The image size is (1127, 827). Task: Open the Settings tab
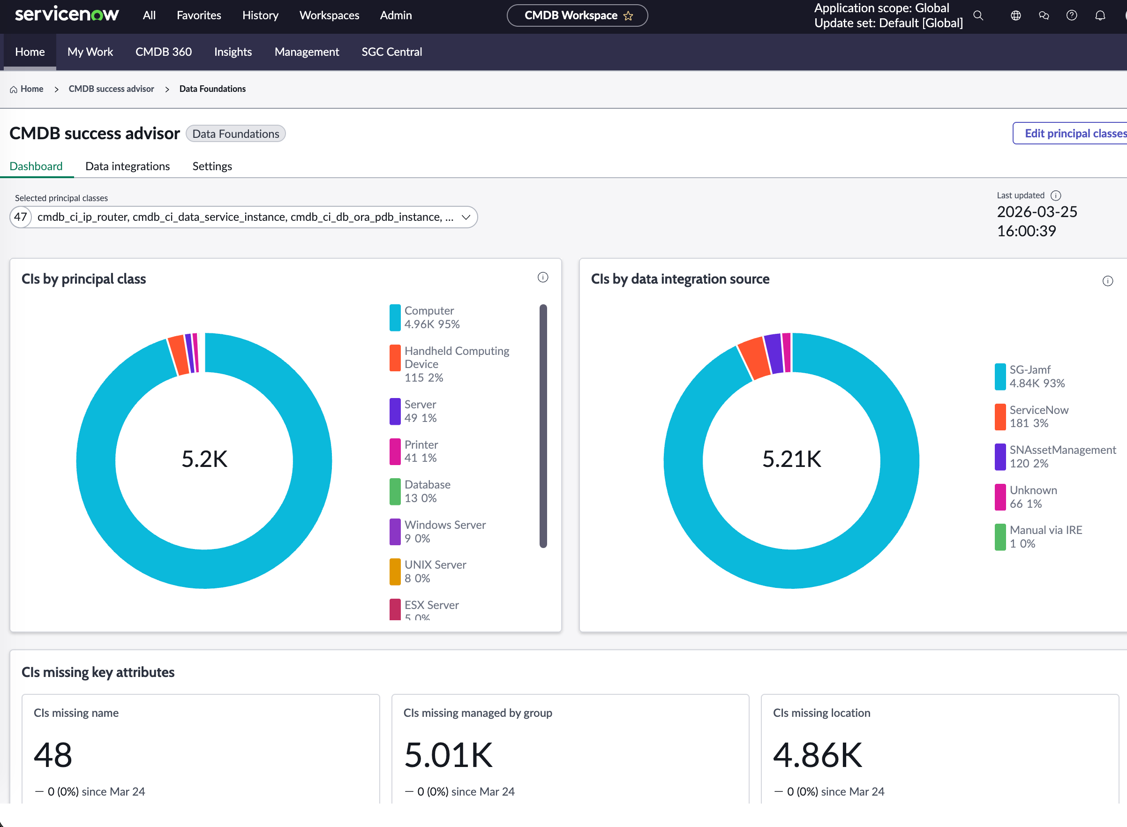(212, 166)
